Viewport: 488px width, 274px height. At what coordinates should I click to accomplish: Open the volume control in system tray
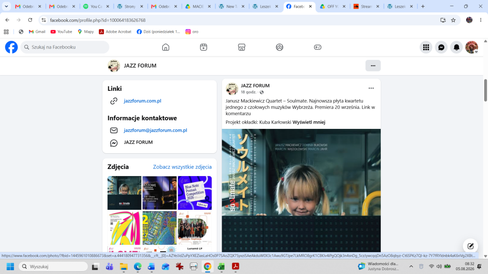click(x=439, y=266)
